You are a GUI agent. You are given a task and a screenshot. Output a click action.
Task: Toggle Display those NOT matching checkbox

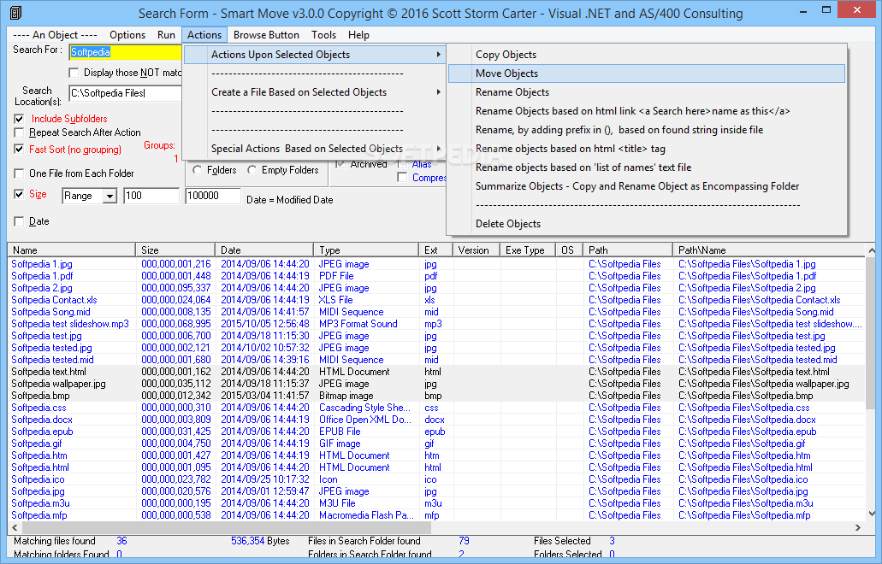pos(74,73)
